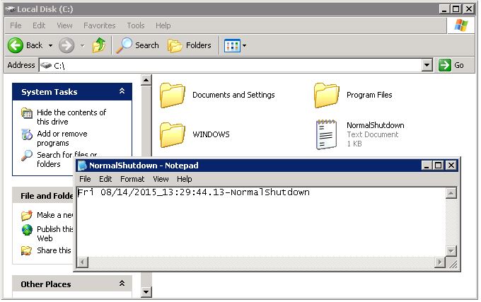
Task: Open Explorer's Help menu
Action: pos(163,25)
